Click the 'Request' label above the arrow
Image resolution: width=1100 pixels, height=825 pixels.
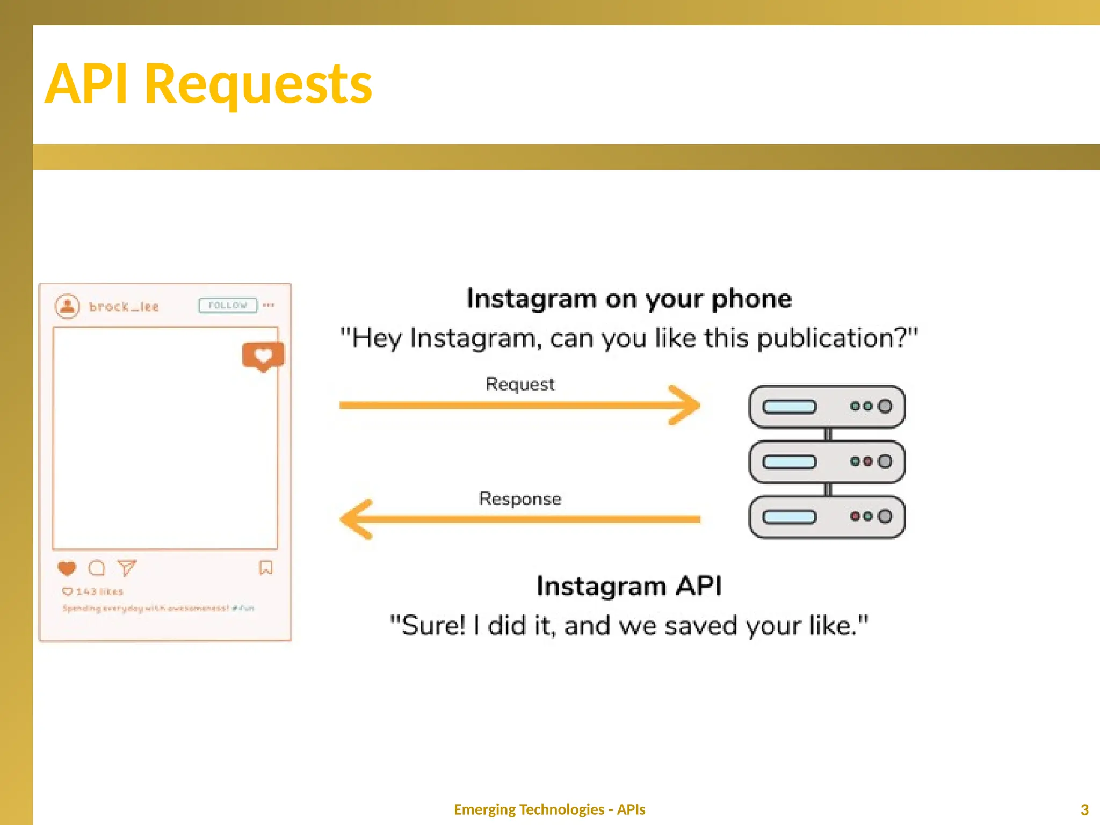click(x=520, y=385)
